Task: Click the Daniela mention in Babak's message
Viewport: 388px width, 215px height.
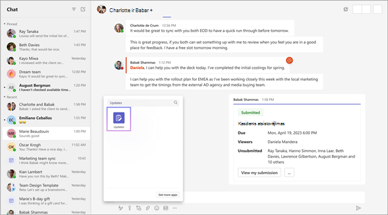Action: pyautogui.click(x=137, y=68)
